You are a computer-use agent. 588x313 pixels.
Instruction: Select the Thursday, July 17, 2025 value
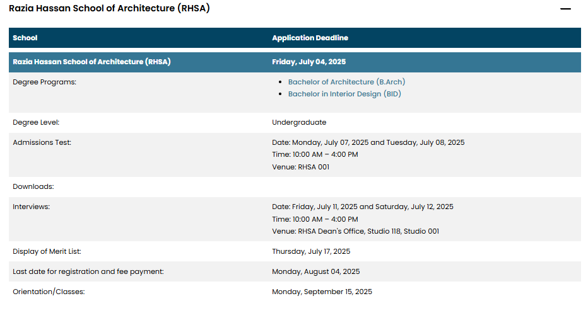(311, 252)
